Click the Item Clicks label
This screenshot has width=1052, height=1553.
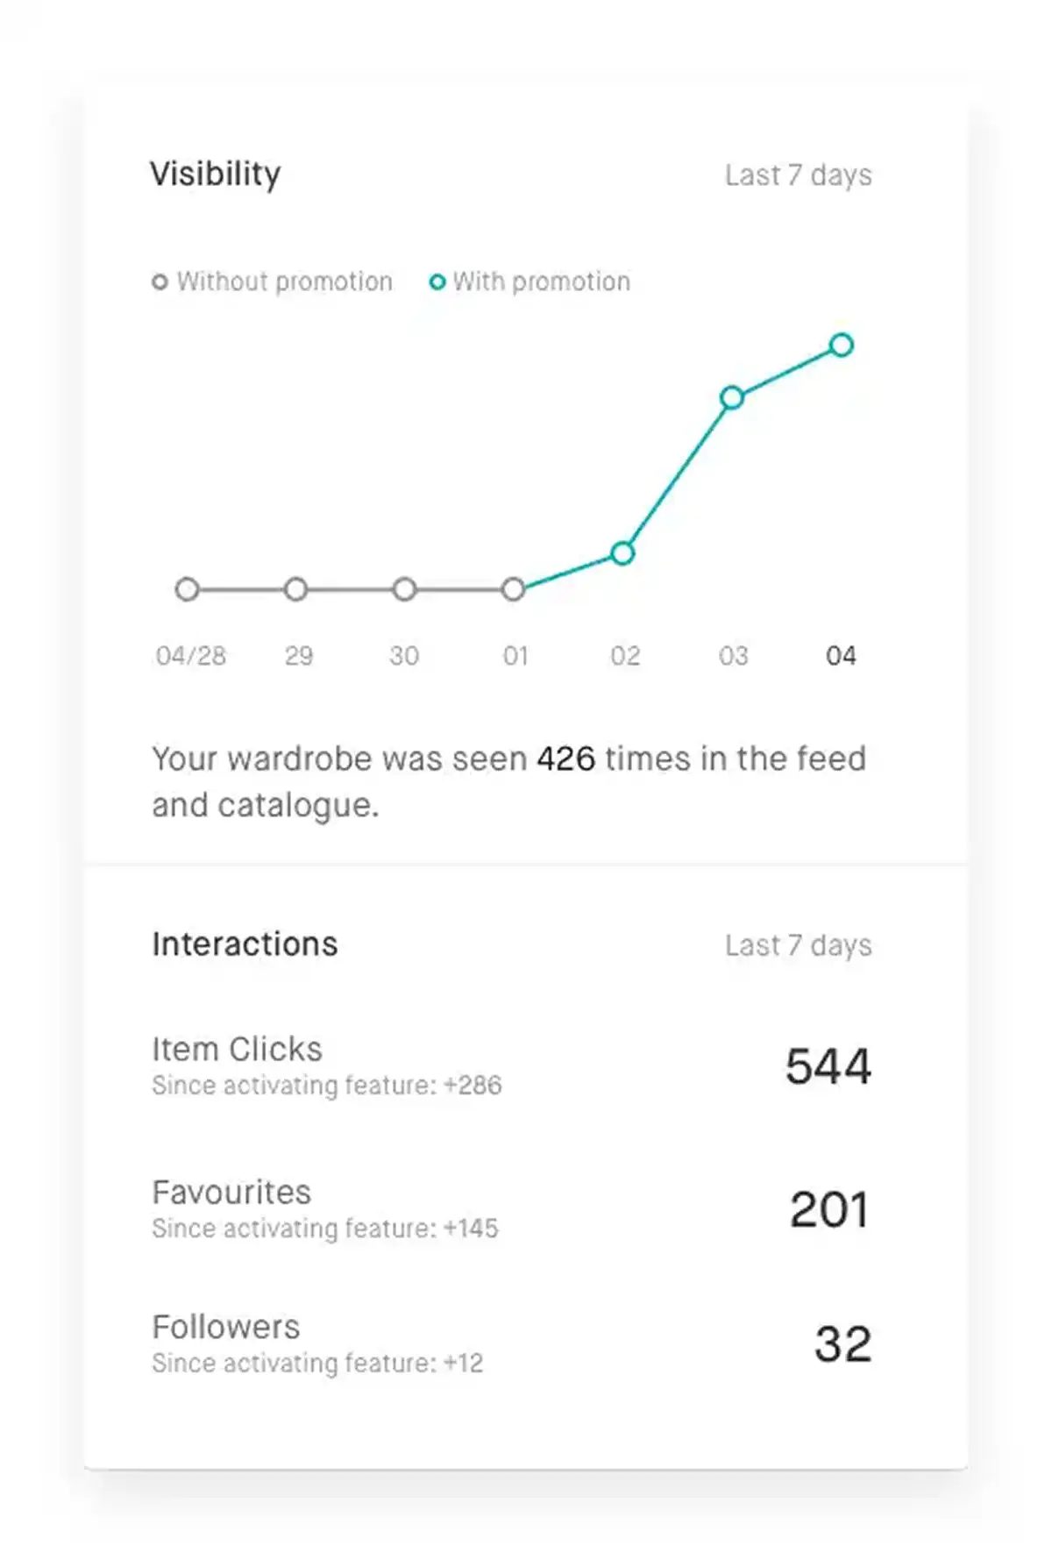pos(236,1049)
